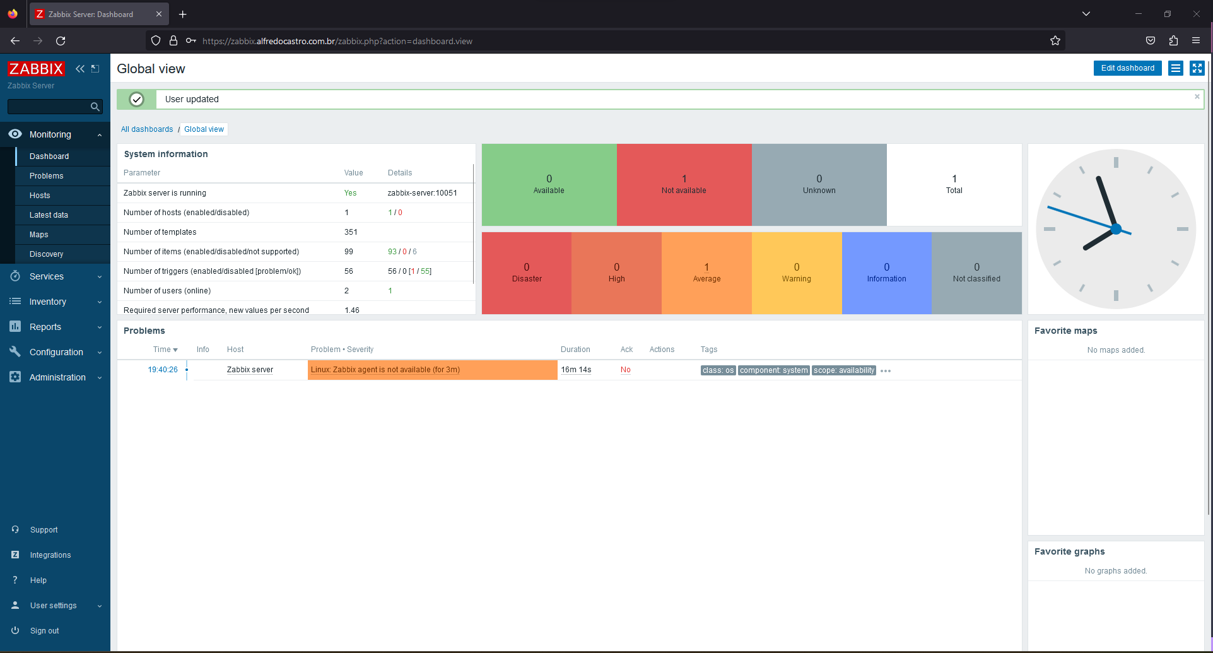Screen dimensions: 1213x653
Task: Bookmark this page with star icon
Action: (x=1055, y=41)
